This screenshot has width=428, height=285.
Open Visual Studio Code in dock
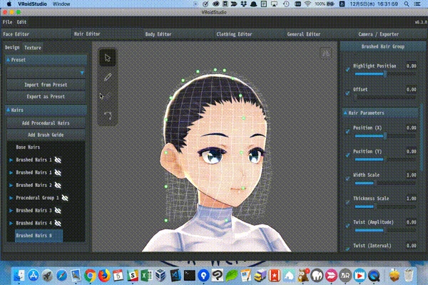(175, 276)
